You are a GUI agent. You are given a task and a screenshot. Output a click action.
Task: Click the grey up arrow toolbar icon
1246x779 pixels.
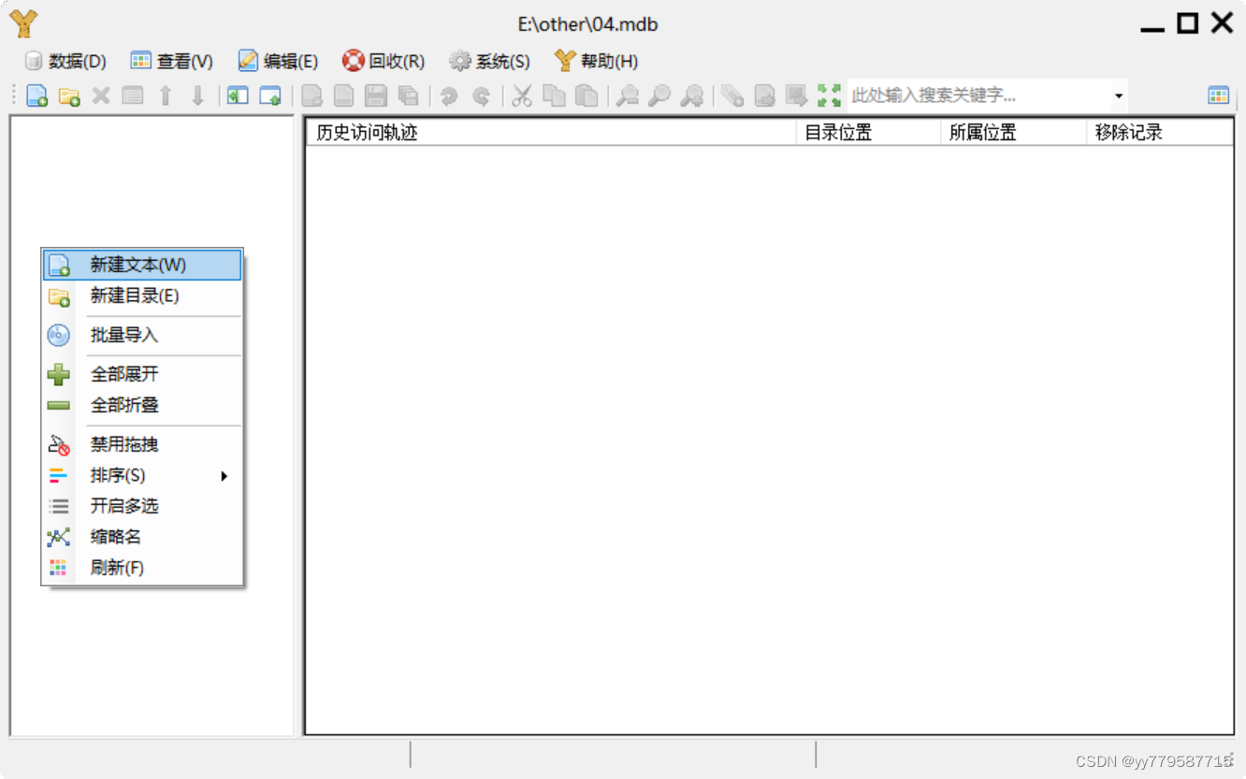pos(166,95)
